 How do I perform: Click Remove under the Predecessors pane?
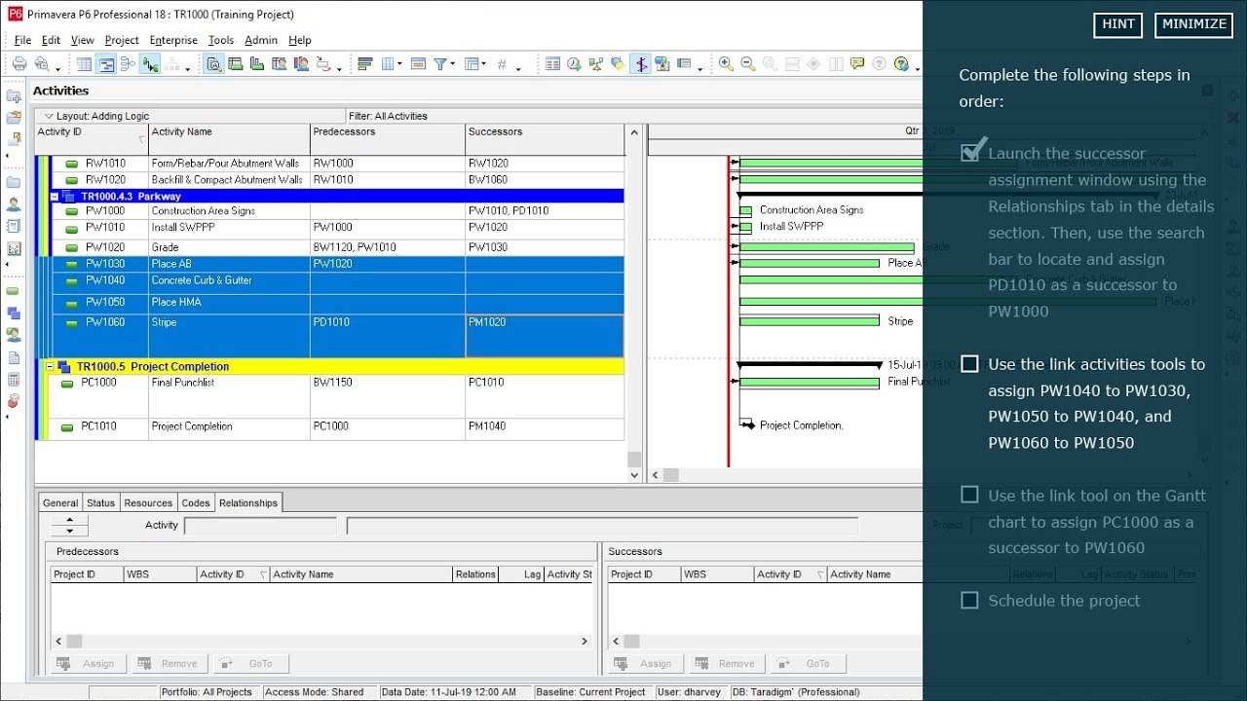169,663
